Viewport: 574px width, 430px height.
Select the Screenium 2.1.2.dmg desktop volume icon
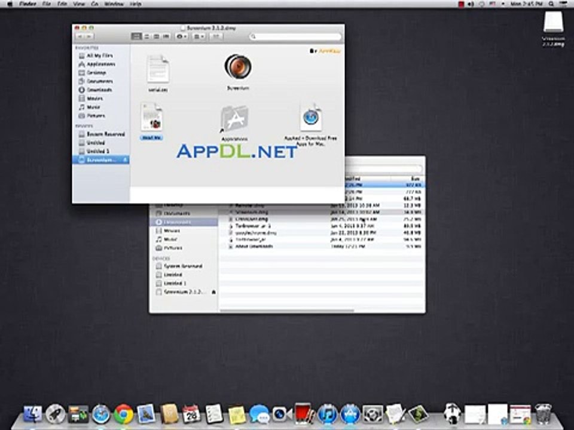pyautogui.click(x=553, y=23)
